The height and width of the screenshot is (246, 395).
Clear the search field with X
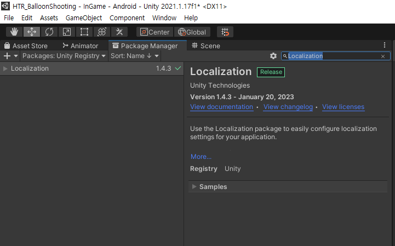(383, 56)
